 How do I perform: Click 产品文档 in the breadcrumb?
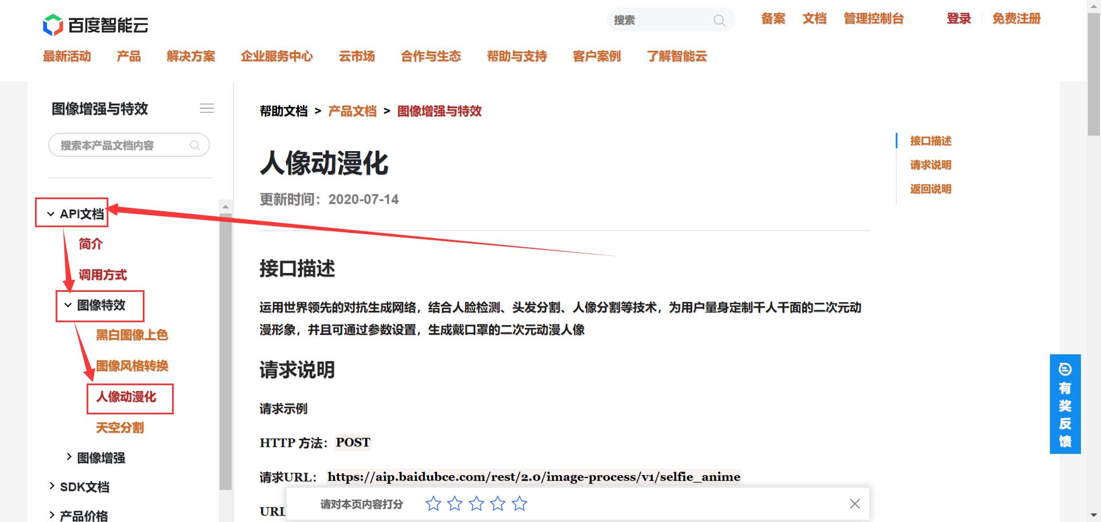pos(352,111)
